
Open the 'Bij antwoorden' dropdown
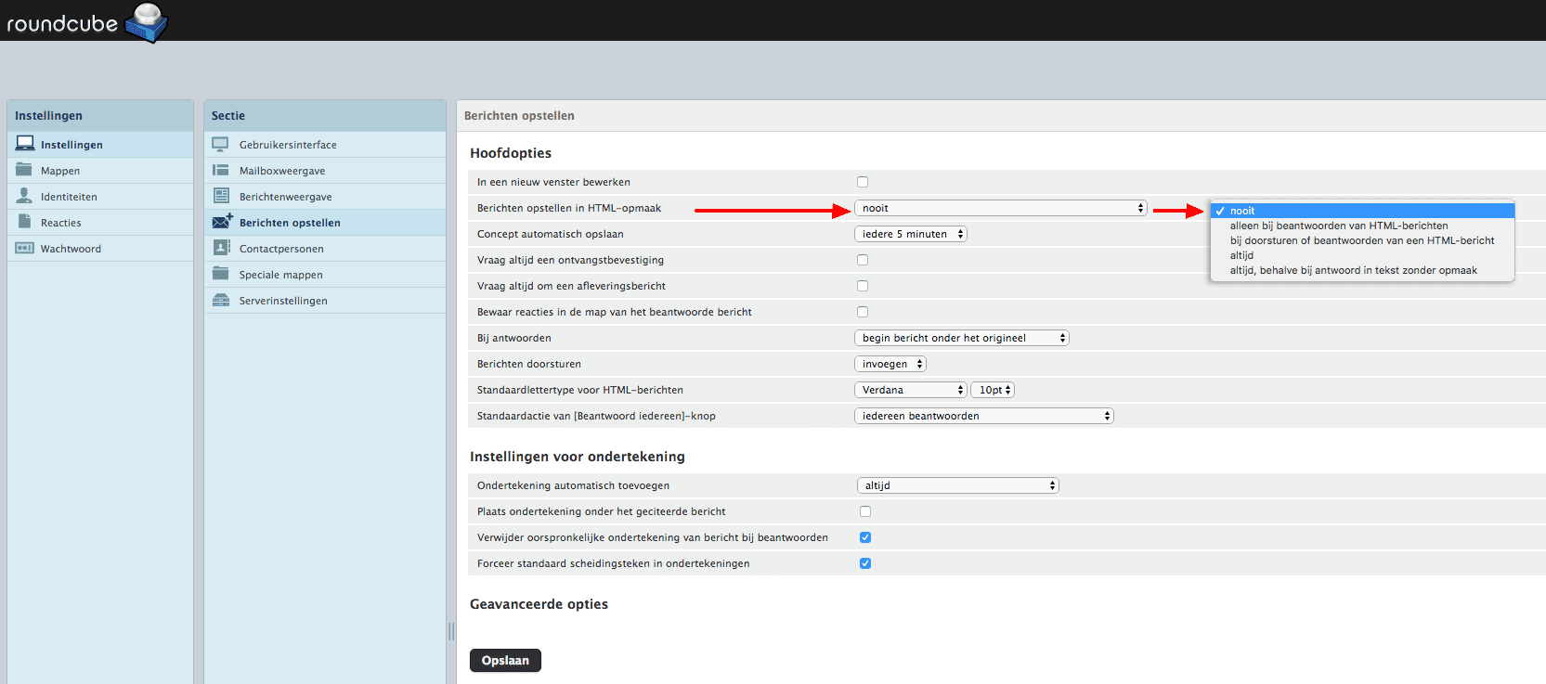coord(961,338)
